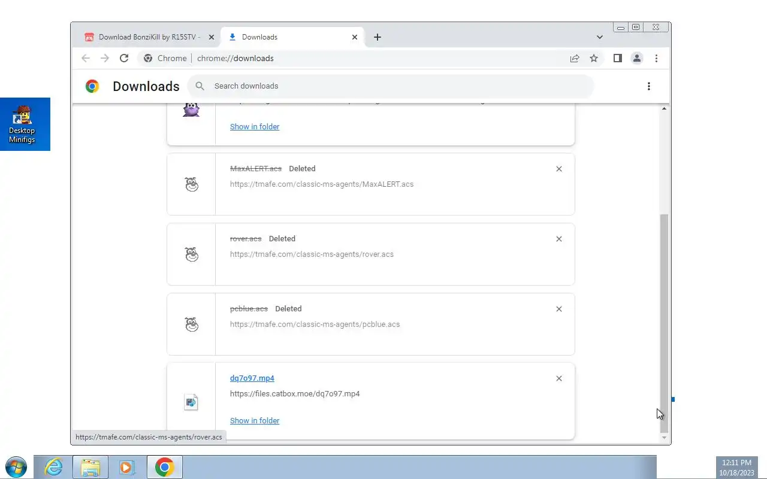
Task: Click the Downloads page heading
Action: 146,86
